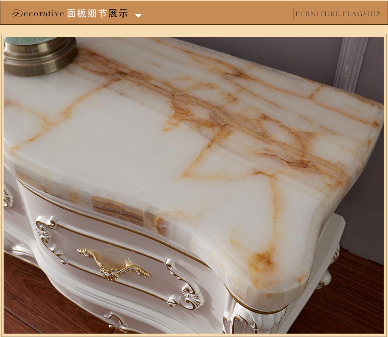The width and height of the screenshot is (388, 337).
Task: Click carved ornament on lower drawer bottom
Action: [x=118, y=322]
